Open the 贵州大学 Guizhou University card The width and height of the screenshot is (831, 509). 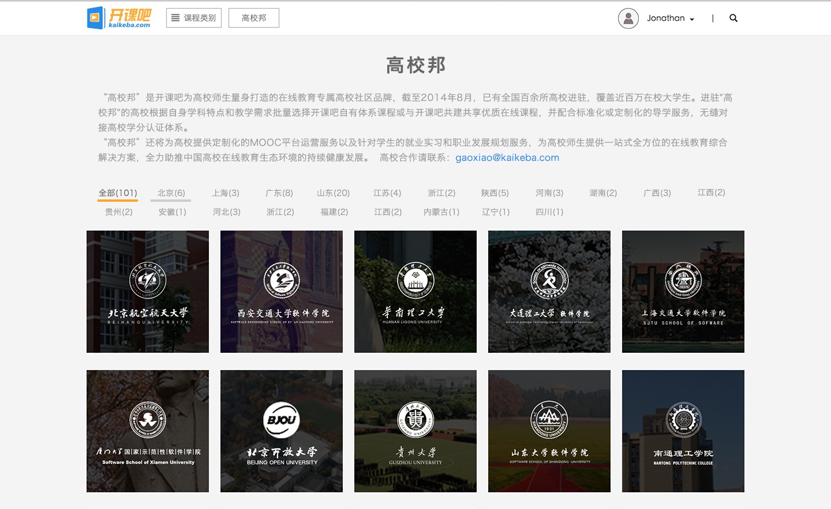coord(415,431)
